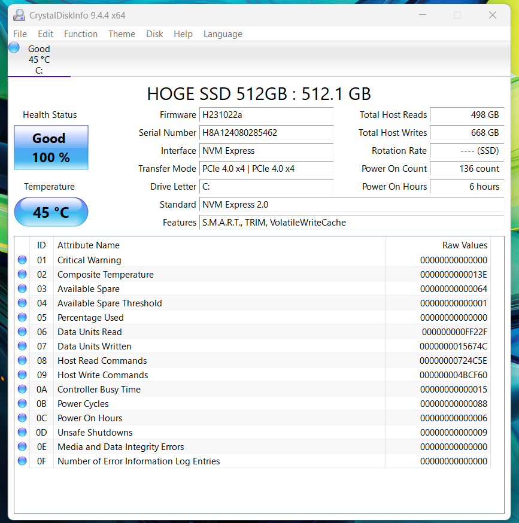Image resolution: width=519 pixels, height=523 pixels.
Task: Open the Theme menu
Action: [122, 34]
